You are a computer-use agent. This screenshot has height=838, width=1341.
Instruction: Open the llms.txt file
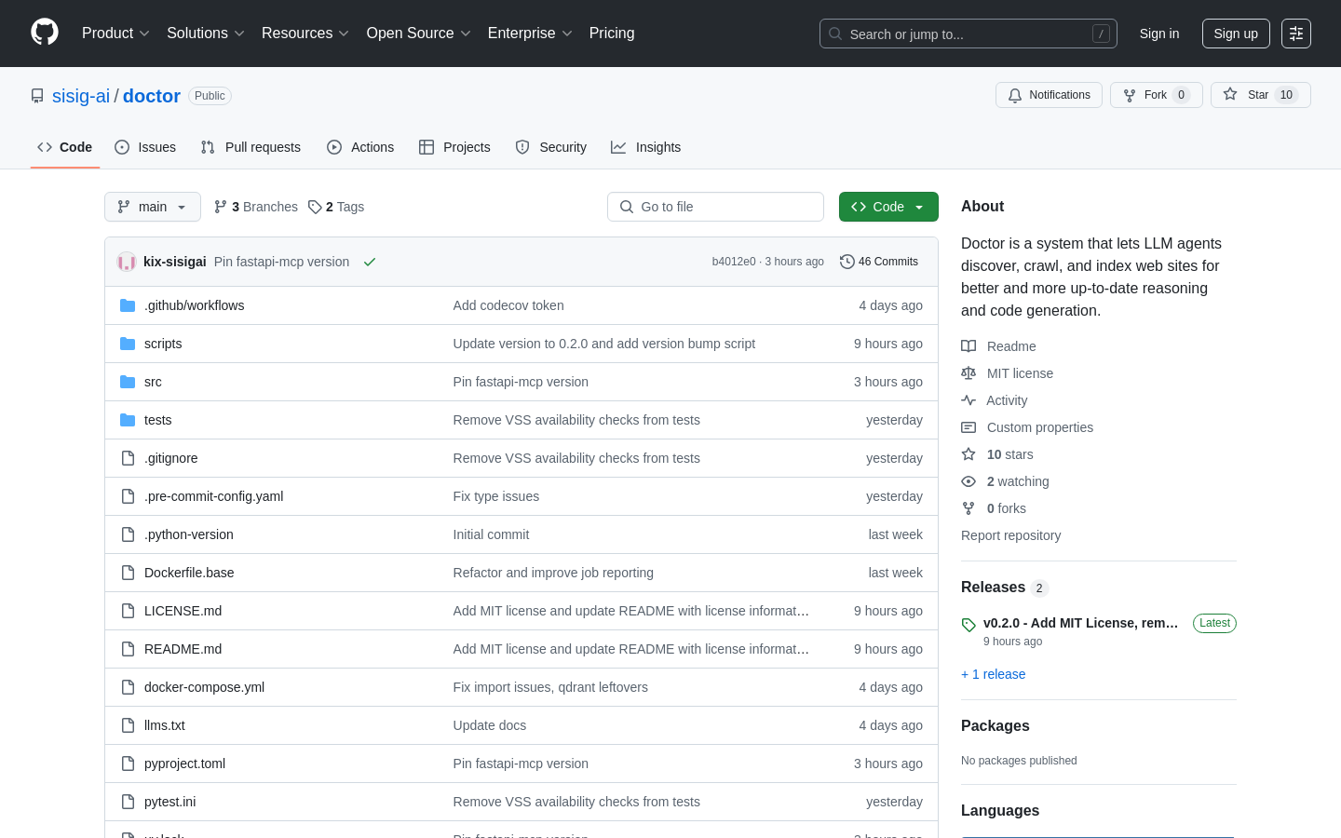pos(165,725)
